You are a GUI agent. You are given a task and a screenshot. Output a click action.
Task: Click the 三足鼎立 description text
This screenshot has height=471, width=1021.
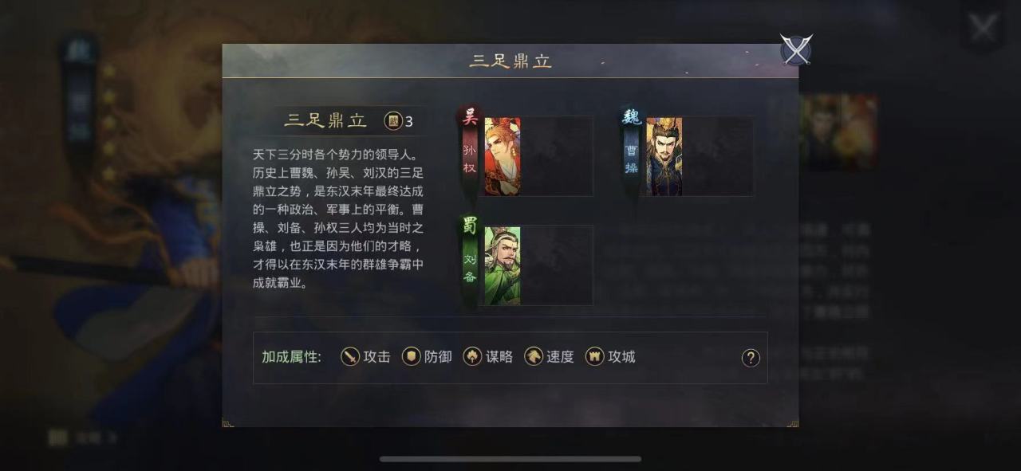[338, 218]
